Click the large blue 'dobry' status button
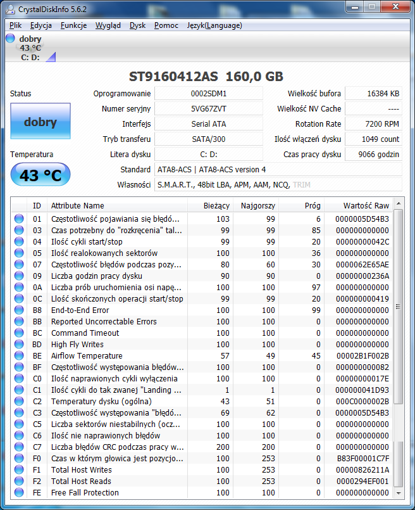The image size is (415, 510). 40,121
